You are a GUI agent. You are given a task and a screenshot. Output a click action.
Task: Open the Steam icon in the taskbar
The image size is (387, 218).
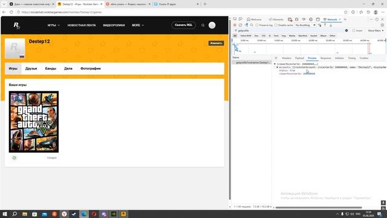tap(74, 214)
